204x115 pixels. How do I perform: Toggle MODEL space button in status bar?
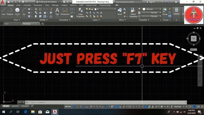click(x=68, y=106)
